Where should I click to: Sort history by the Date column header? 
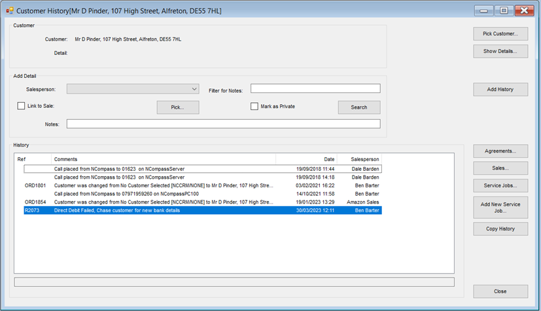(x=305, y=159)
